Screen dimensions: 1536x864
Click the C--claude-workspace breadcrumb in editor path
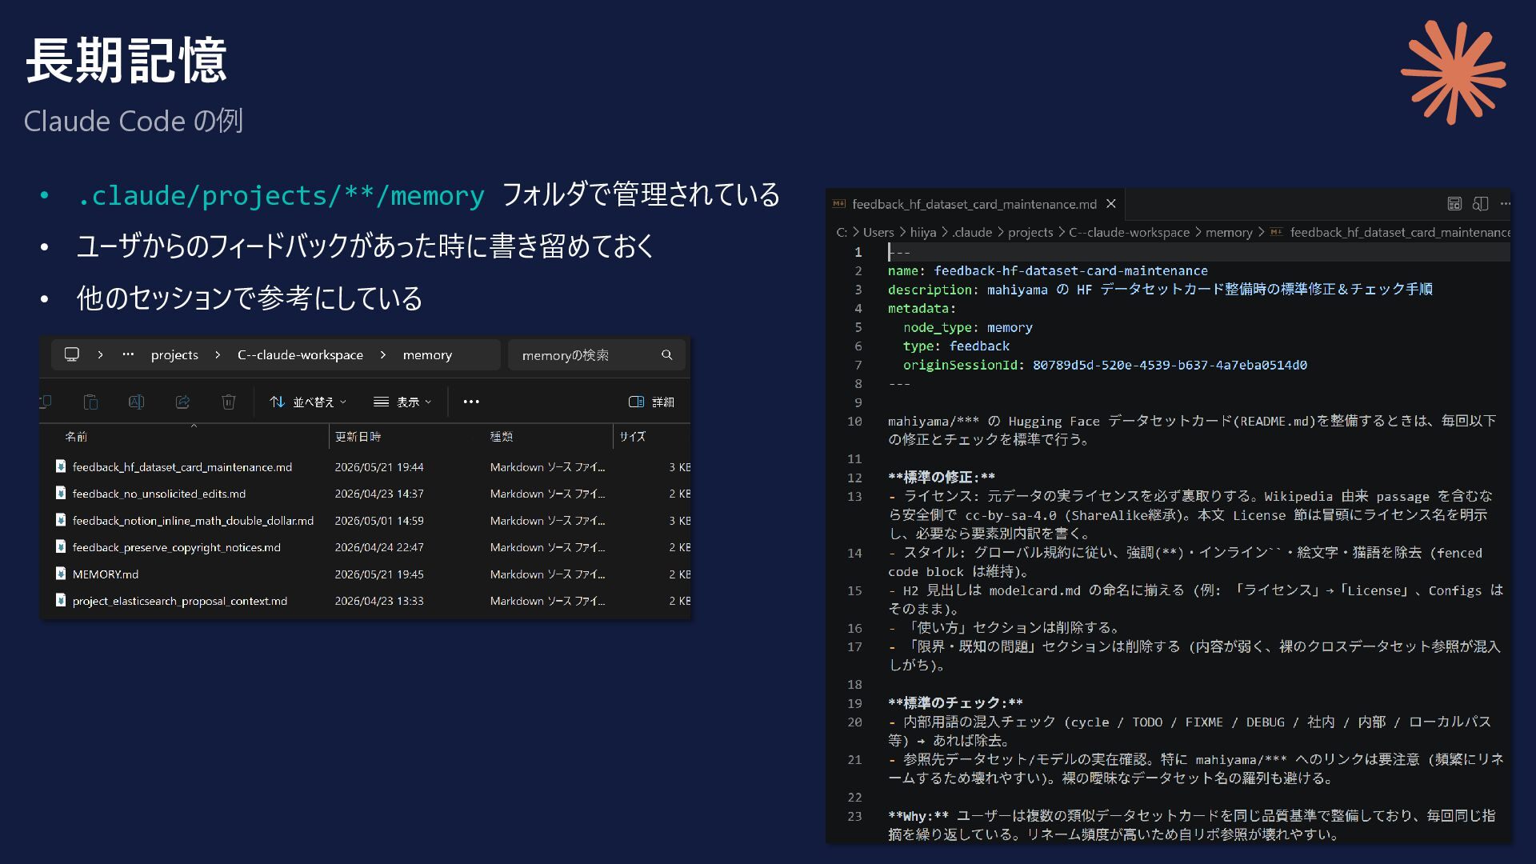point(1130,233)
